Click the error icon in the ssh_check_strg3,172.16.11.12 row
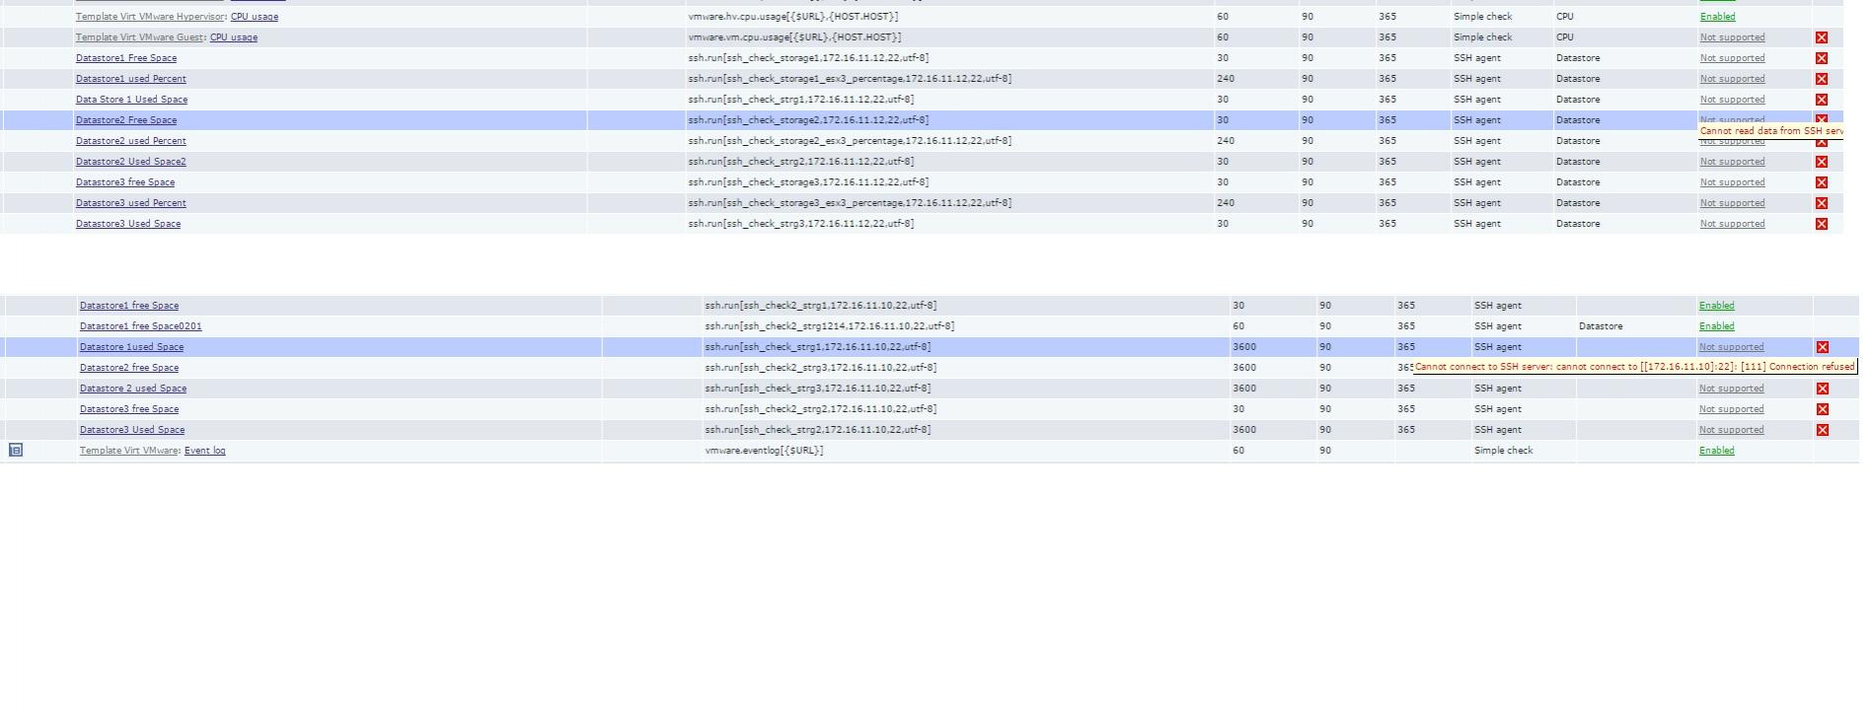The width and height of the screenshot is (1872, 710). pos(1822,224)
